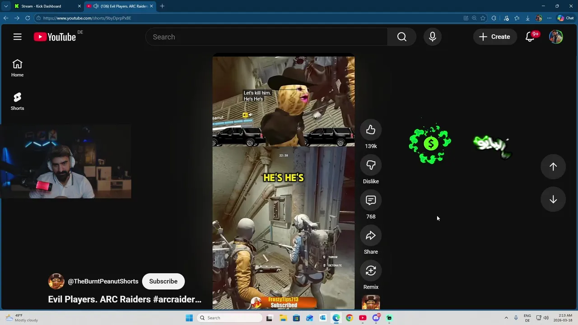Click the Evil Players ARC Raiders title
The height and width of the screenshot is (325, 578).
(125, 299)
